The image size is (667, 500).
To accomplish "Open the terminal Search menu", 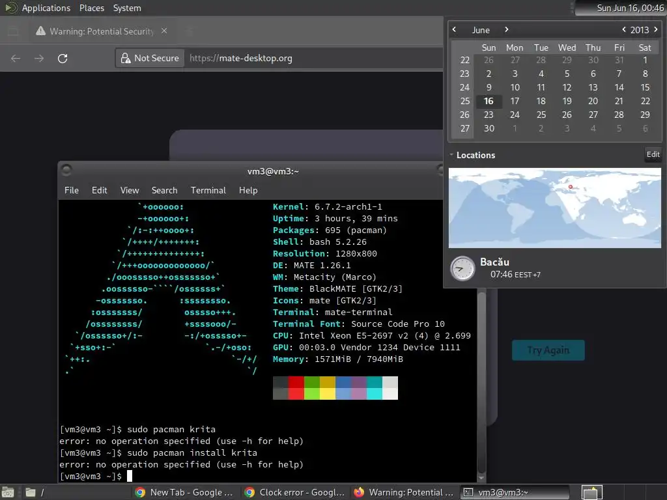I will tap(164, 190).
